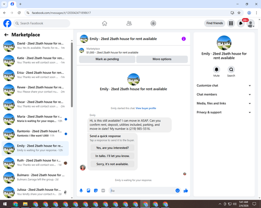This screenshot has width=261, height=208.
Task: Open Bulmaro's conversation in the list
Action: pos(35,177)
